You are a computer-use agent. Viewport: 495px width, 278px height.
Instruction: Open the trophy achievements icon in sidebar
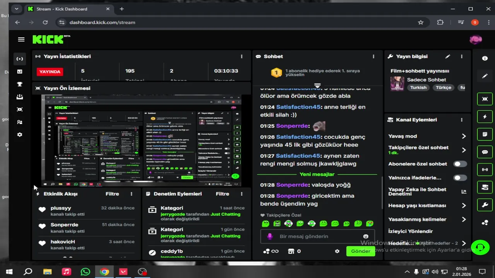point(20,84)
